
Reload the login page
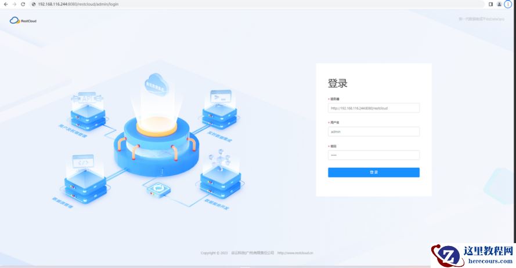(23, 4)
